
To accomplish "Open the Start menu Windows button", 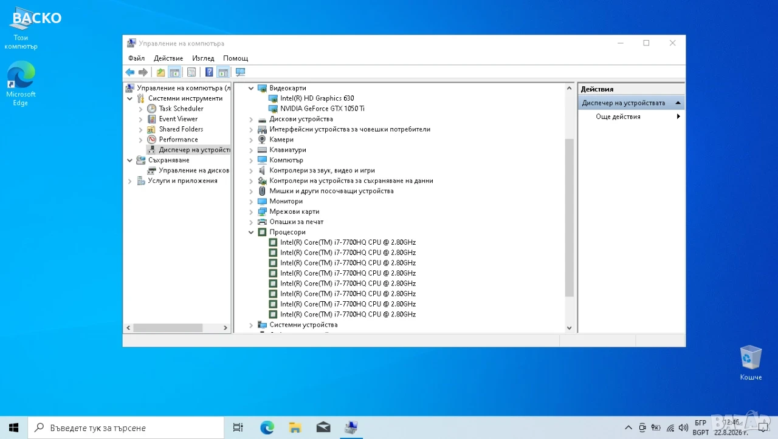I will (14, 427).
